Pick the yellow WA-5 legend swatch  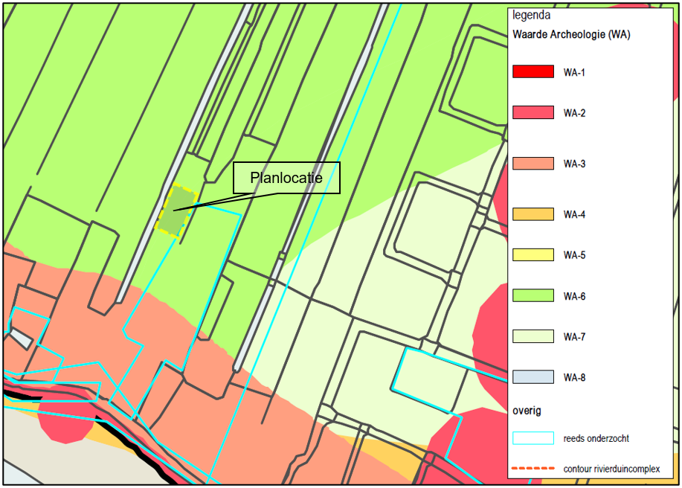click(533, 254)
